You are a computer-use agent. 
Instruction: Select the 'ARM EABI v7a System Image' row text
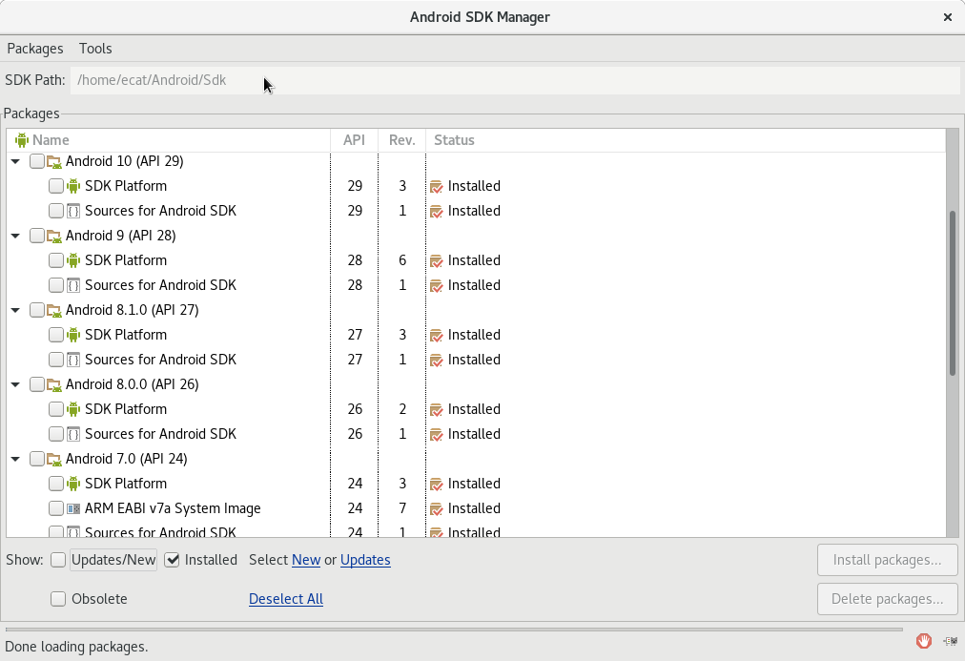(x=173, y=508)
